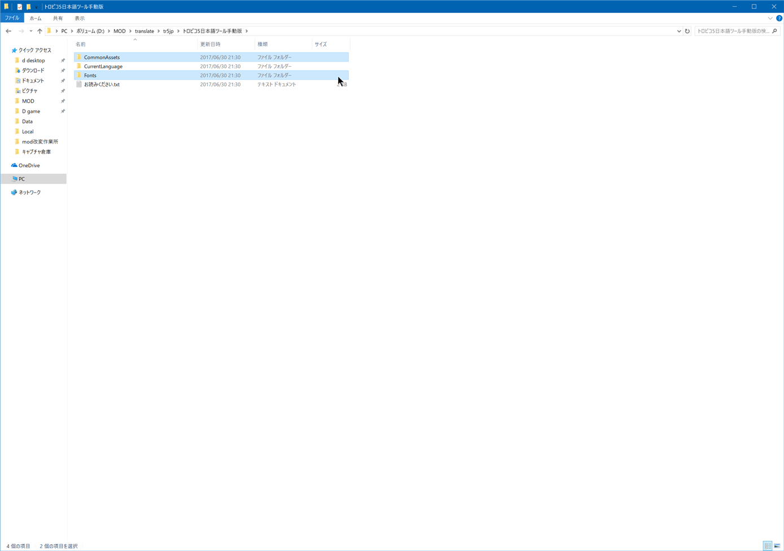
Task: Open the Data folder in sidebar
Action: click(x=27, y=121)
